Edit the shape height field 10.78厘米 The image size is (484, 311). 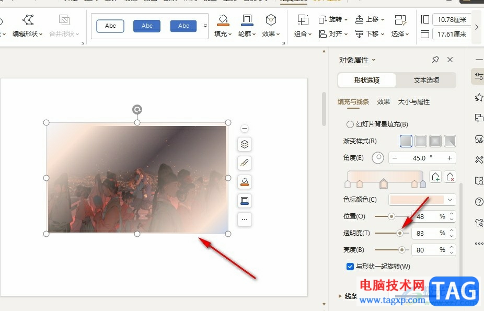click(452, 20)
